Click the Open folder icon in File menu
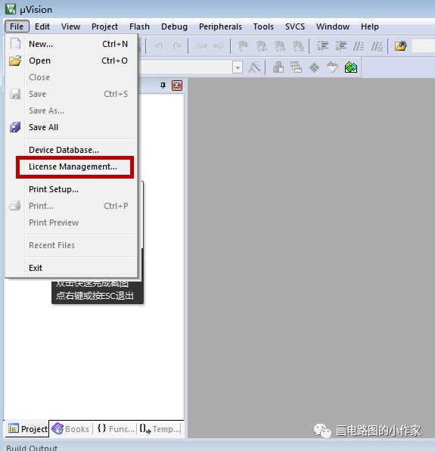 [15, 61]
